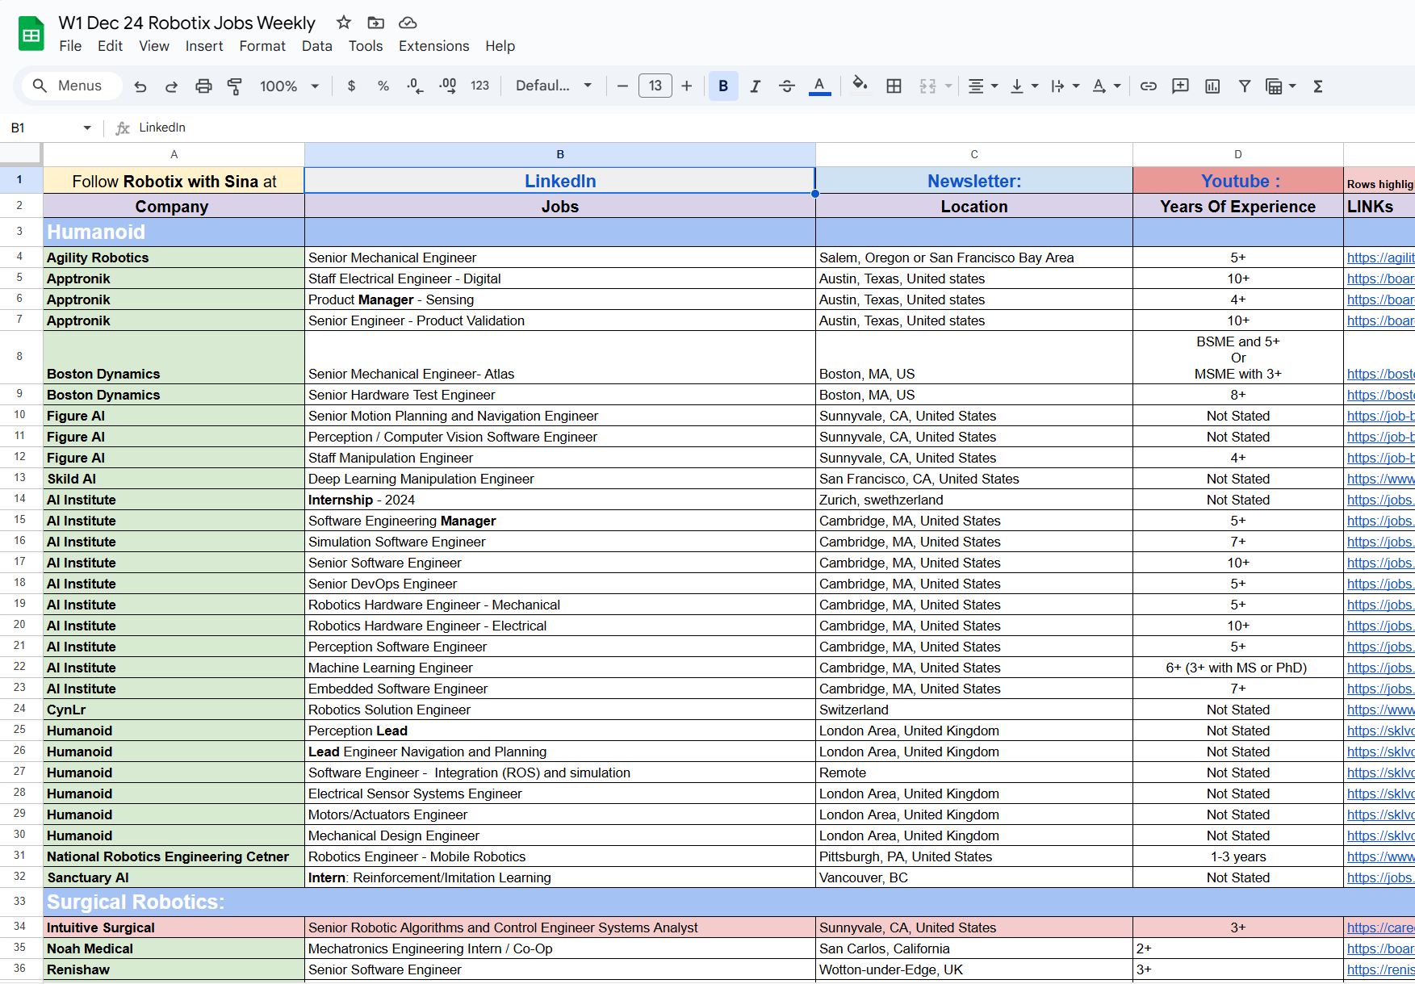Open the Extensions menu
This screenshot has width=1415, height=984.
coord(433,46)
